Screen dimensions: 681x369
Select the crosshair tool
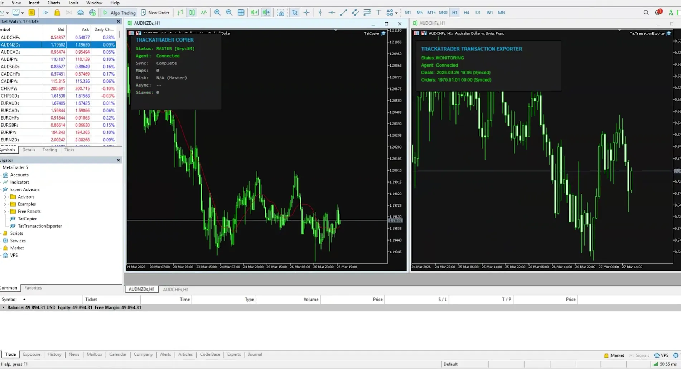306,13
